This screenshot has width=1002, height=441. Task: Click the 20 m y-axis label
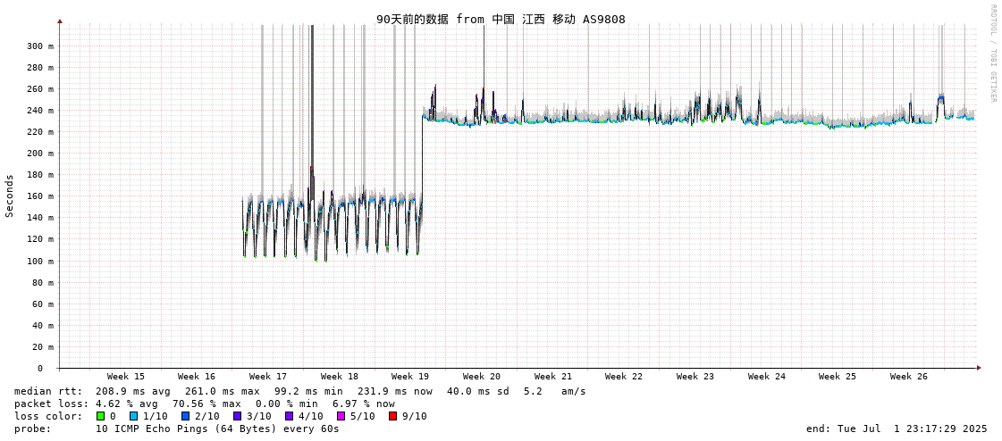(x=43, y=347)
